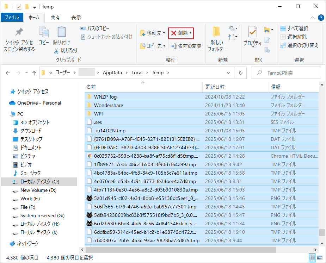Open Downloads (ダウンロード) in the sidebar
Screen dimensions: 326x263
(x=27, y=131)
